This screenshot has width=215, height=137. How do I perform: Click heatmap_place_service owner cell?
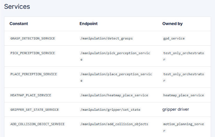tap(184, 95)
